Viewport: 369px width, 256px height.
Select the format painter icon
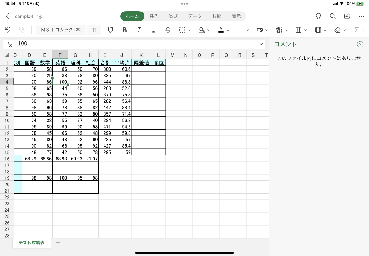click(110, 30)
